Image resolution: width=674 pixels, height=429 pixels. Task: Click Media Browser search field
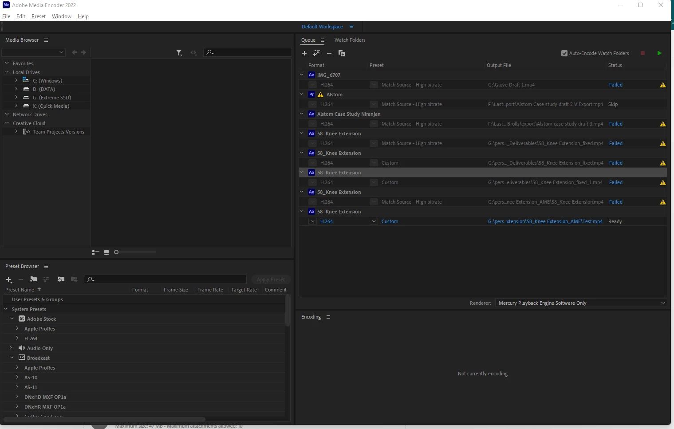tap(248, 52)
